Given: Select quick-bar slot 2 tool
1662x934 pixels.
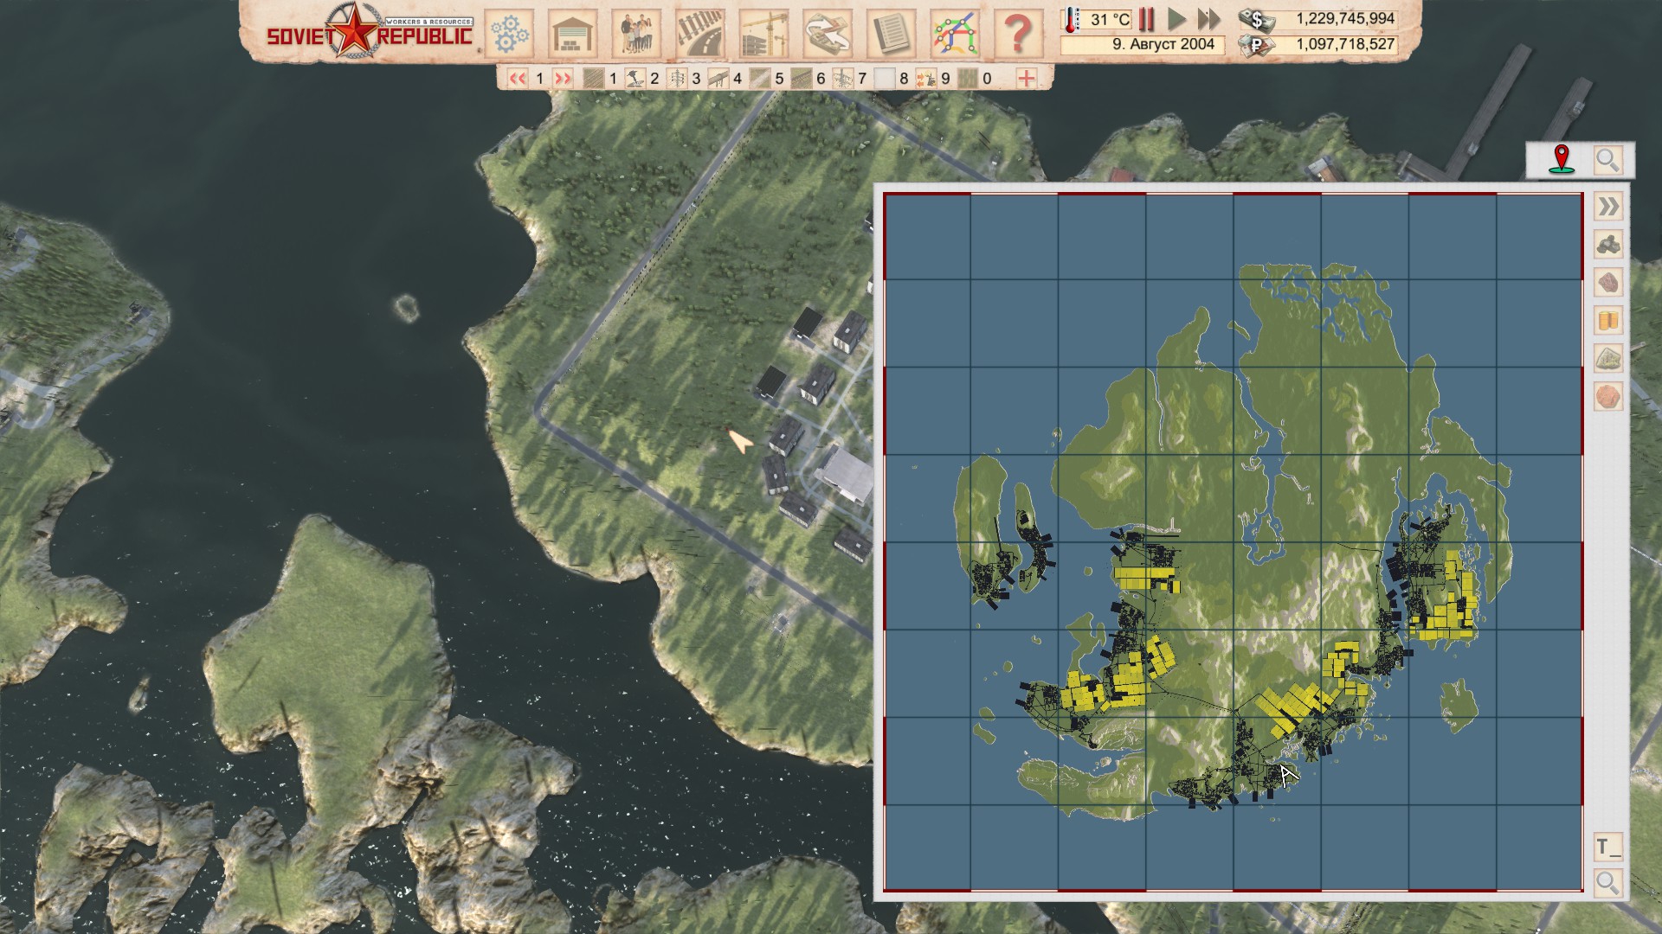Looking at the screenshot, I should tap(635, 79).
